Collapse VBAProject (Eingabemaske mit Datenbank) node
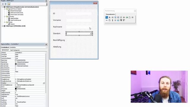The image size is (190, 107). (2, 7)
